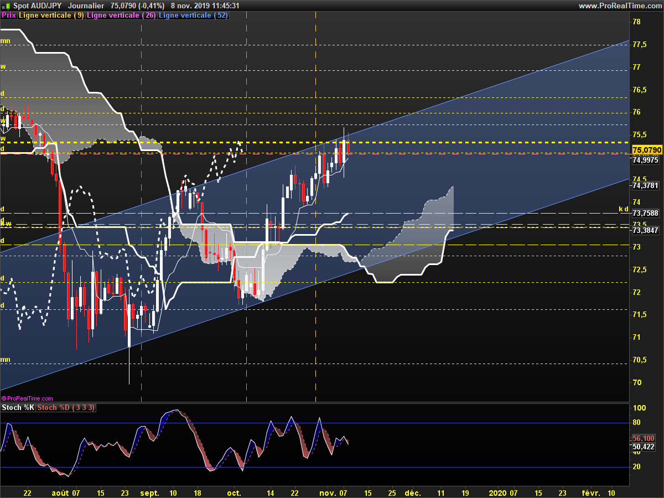Click the 70,5 price axis label
This screenshot has width=664, height=498.
[639, 360]
